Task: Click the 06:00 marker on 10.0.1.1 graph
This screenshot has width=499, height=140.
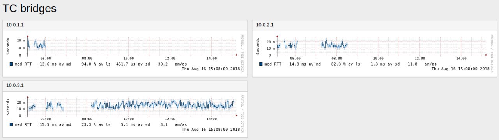Action: (46, 58)
